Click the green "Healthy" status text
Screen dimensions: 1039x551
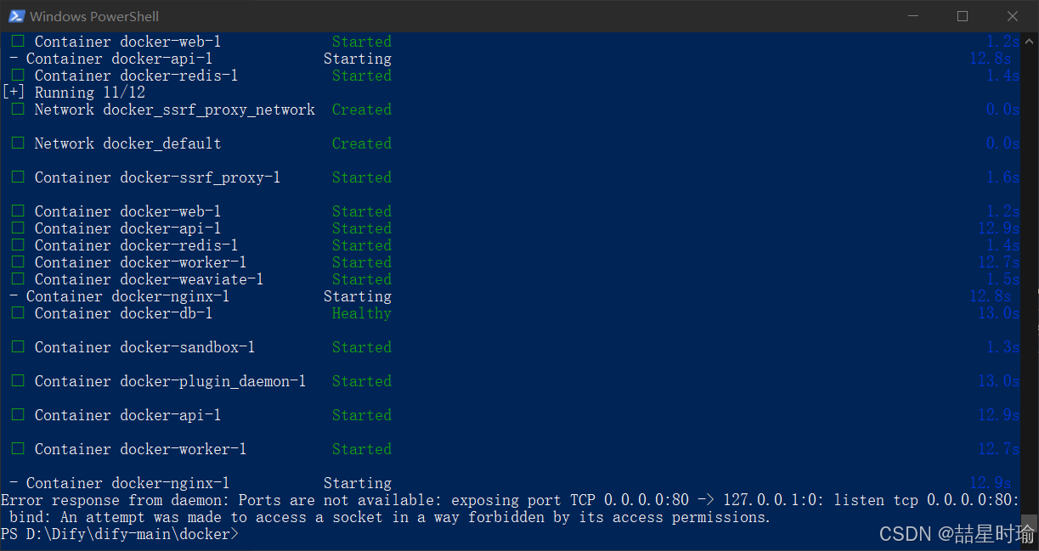click(361, 313)
